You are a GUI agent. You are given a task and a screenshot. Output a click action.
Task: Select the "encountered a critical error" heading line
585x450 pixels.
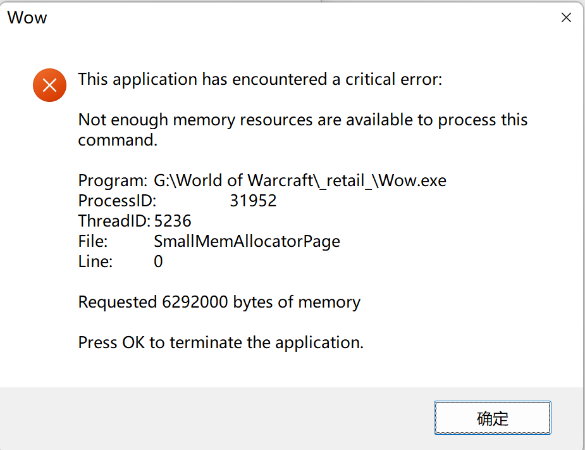260,80
